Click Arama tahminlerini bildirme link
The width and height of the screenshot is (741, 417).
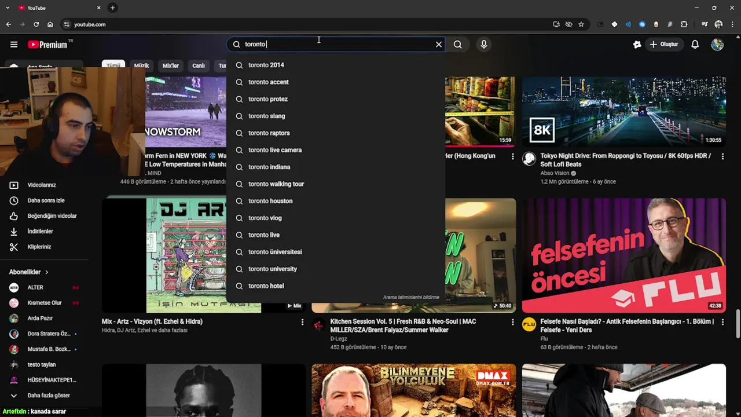pos(411,297)
